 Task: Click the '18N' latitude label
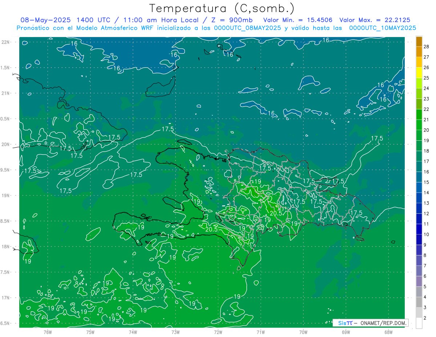click(5, 246)
